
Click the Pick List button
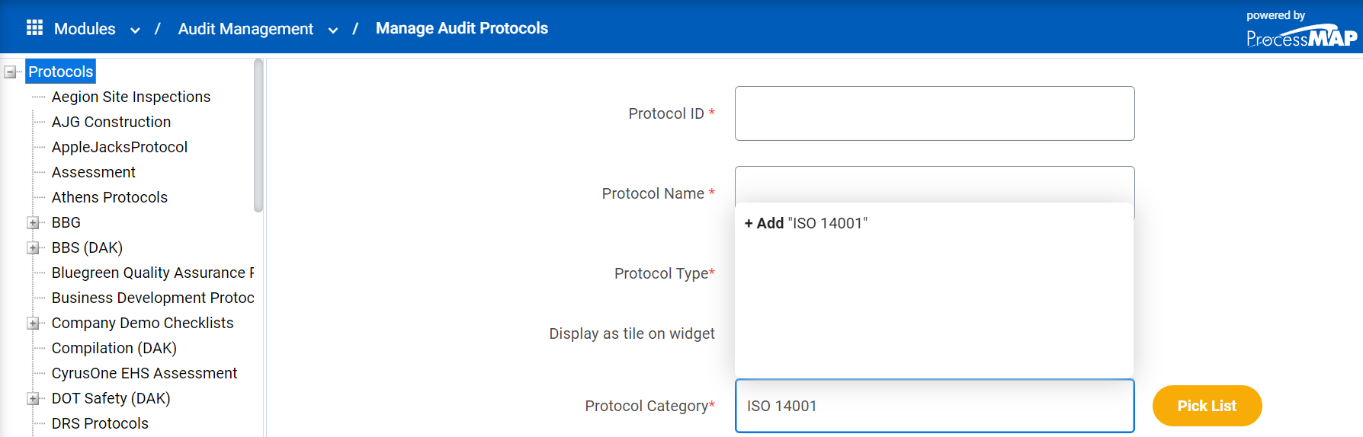tap(1207, 406)
